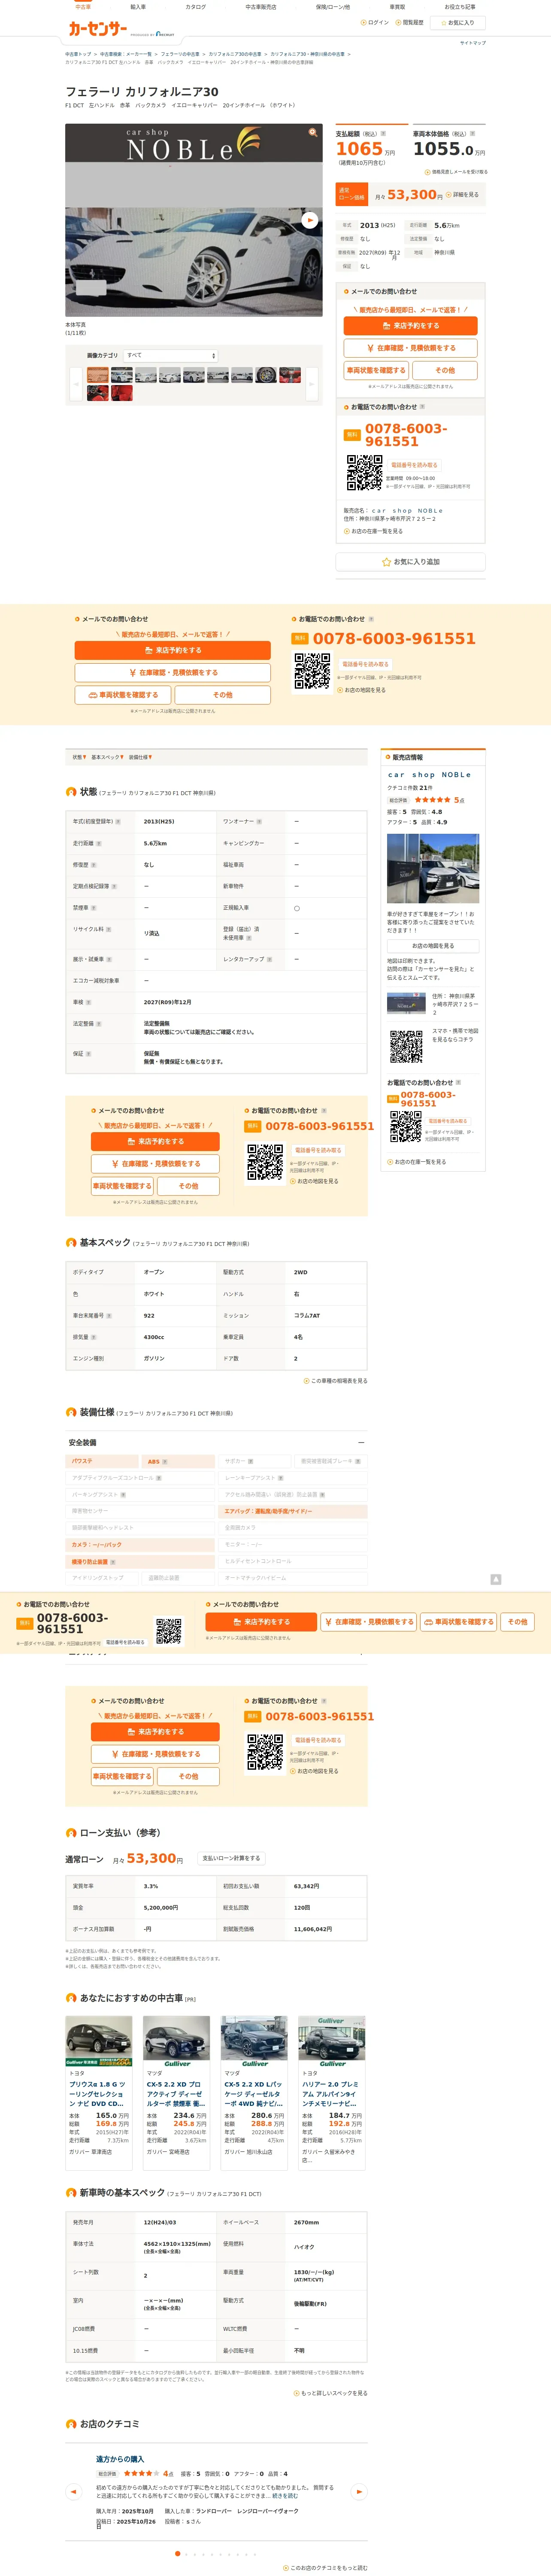Open 中古車販売店 in the top navigation
551x2576 pixels.
tap(261, 7)
